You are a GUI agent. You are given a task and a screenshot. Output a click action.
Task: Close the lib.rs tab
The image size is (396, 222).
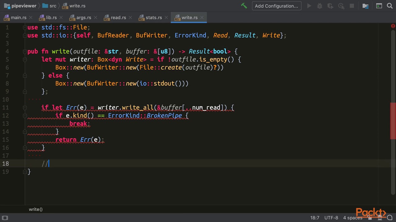click(61, 18)
